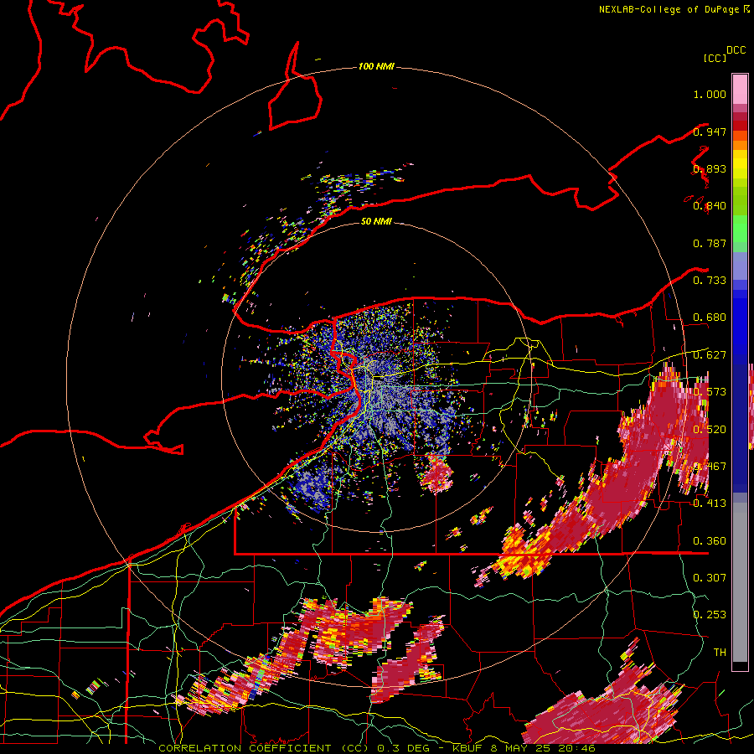Click the 0.787 scale value

click(710, 243)
